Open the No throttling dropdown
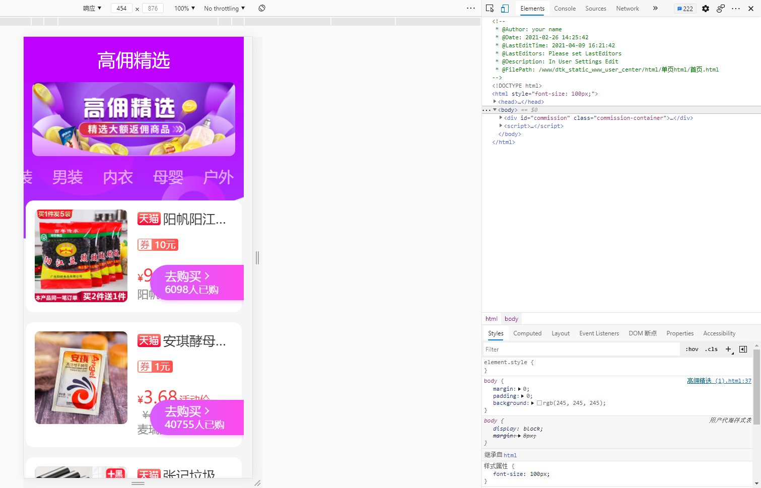This screenshot has width=761, height=488. pos(224,9)
